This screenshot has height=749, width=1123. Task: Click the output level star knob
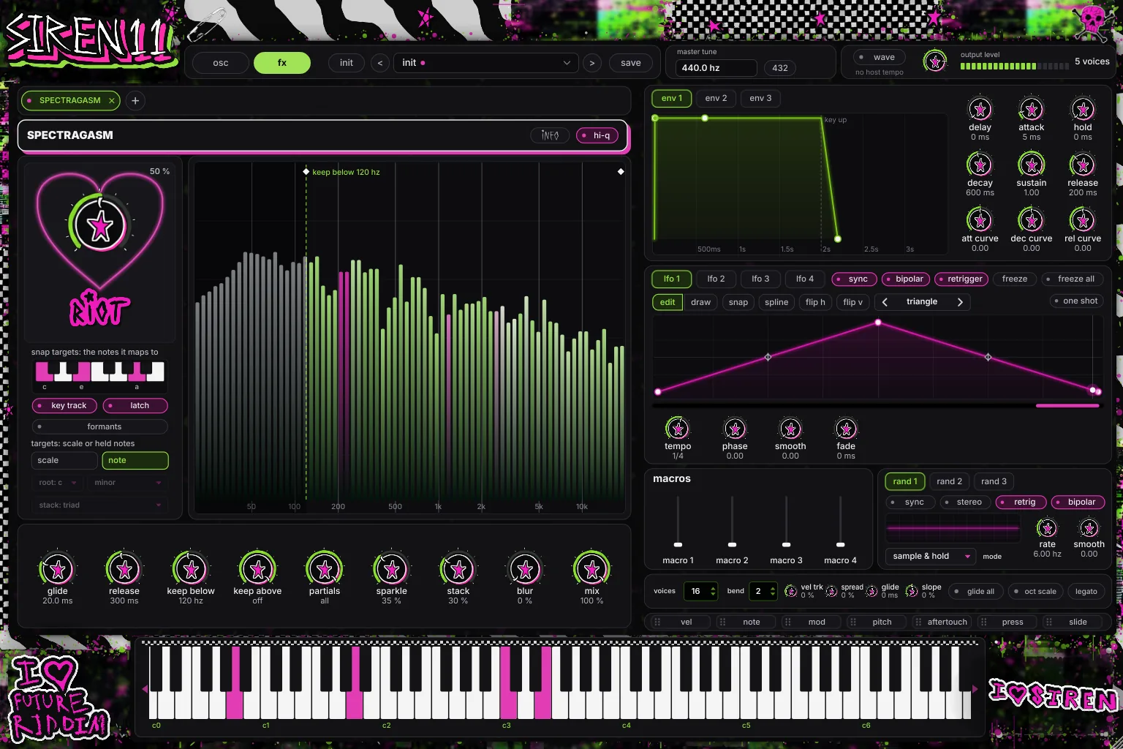pyautogui.click(x=935, y=61)
